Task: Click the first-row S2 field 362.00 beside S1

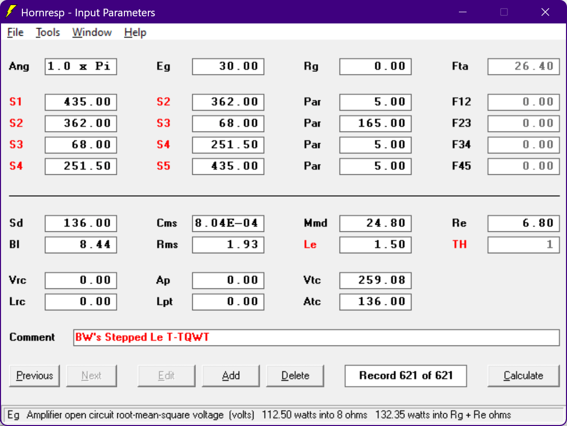Action: 228,102
